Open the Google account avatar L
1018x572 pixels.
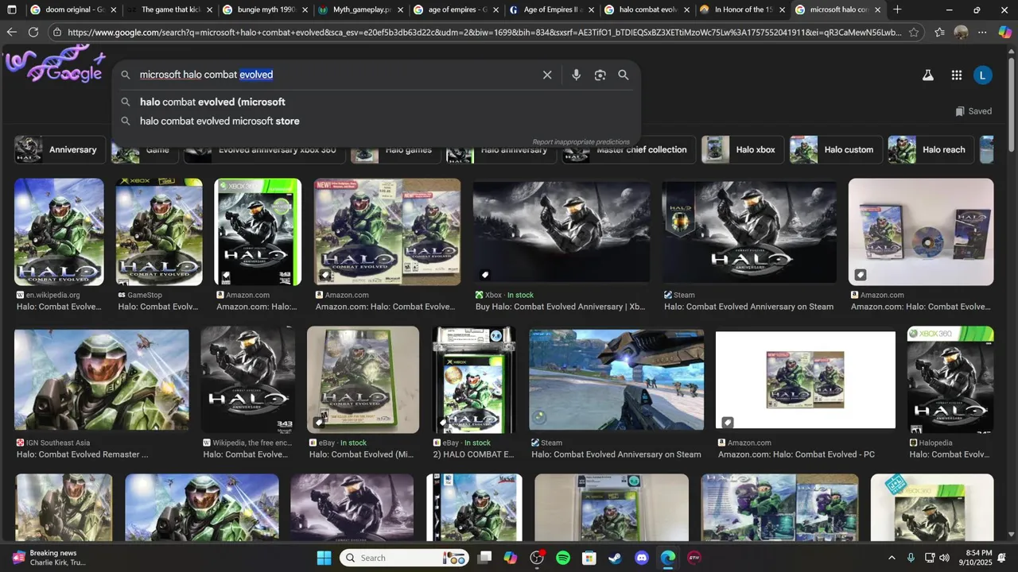(x=983, y=75)
